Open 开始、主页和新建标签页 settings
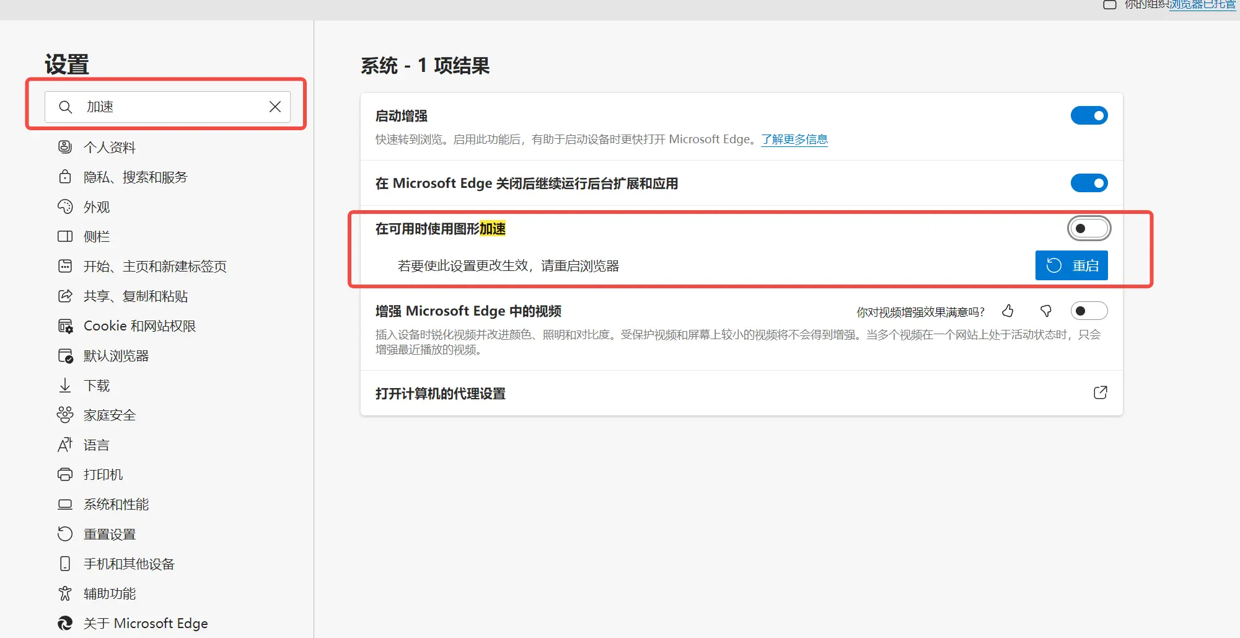1240x638 pixels. (x=155, y=267)
